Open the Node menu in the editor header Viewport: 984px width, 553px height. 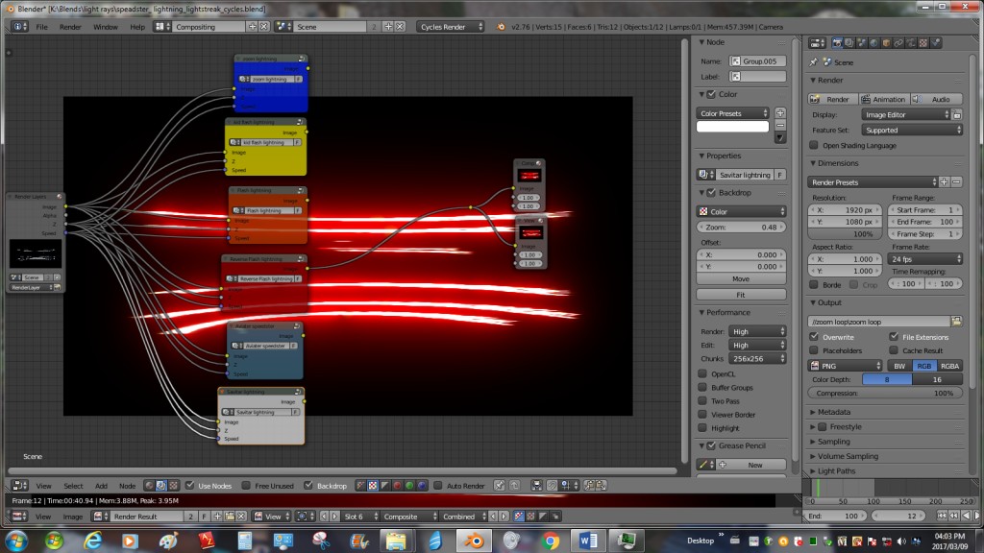(x=127, y=486)
